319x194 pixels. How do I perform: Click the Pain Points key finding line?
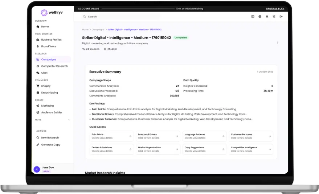(x=163, y=109)
